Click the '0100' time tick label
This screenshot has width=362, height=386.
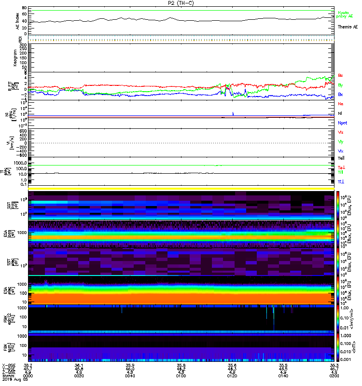tap(181, 376)
